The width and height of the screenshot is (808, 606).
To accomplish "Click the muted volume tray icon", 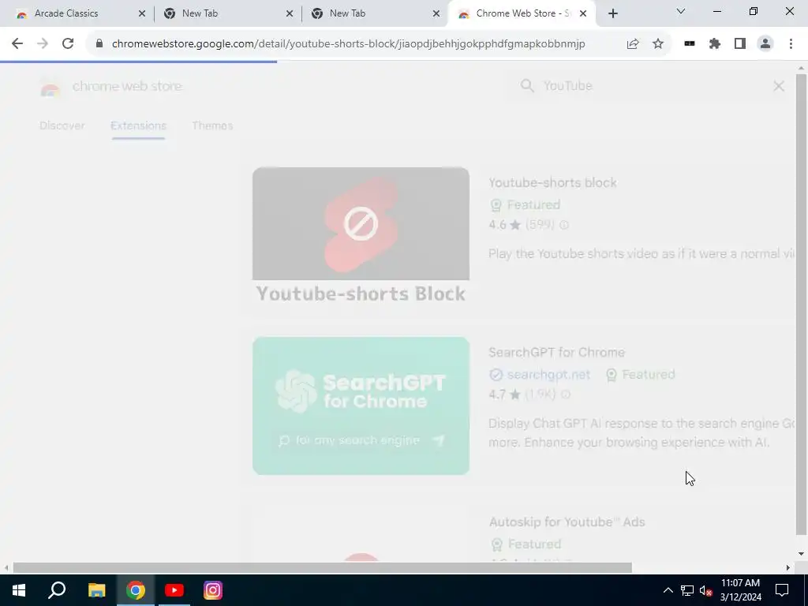I will pos(705,590).
